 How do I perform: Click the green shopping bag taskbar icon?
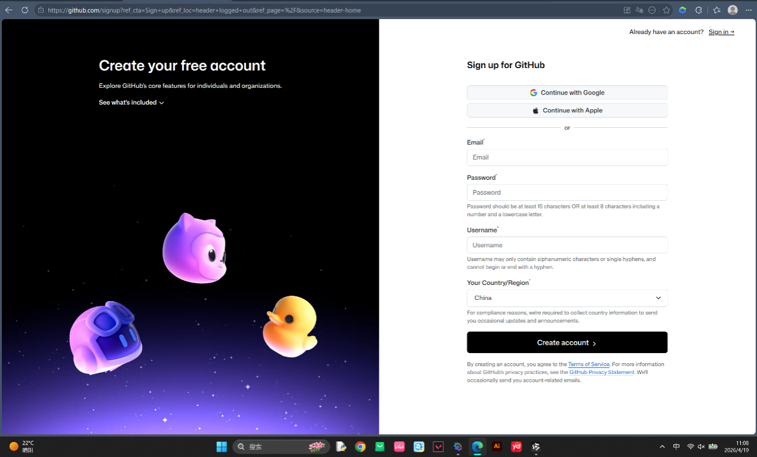click(x=379, y=446)
